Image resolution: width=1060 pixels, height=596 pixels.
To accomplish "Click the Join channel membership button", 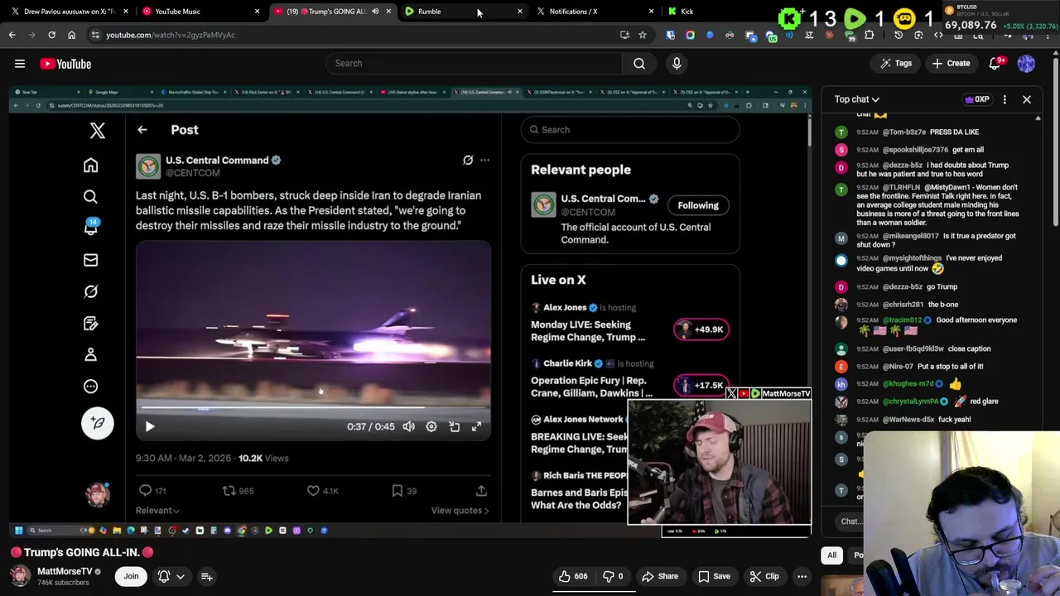I will tap(131, 576).
